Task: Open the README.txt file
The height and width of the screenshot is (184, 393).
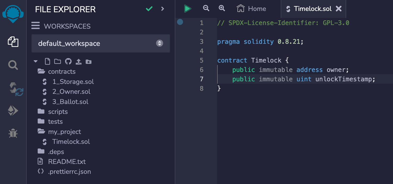Action: [x=67, y=162]
